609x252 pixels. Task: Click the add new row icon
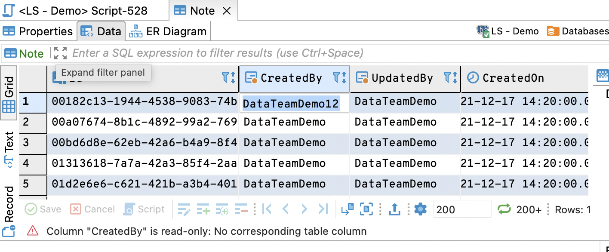[203, 209]
